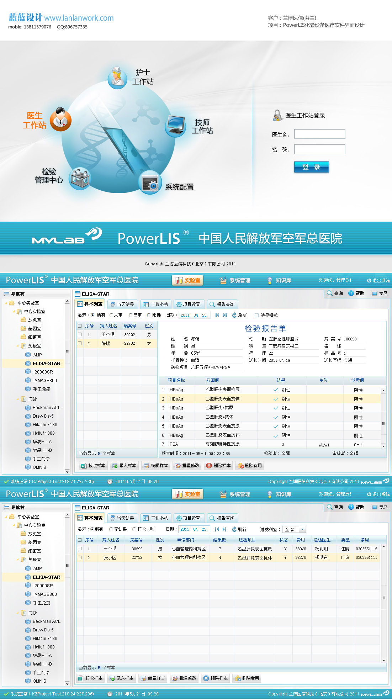Open the 过滤科室 全部 dropdown
This screenshot has width=392, height=699.
pos(294,529)
